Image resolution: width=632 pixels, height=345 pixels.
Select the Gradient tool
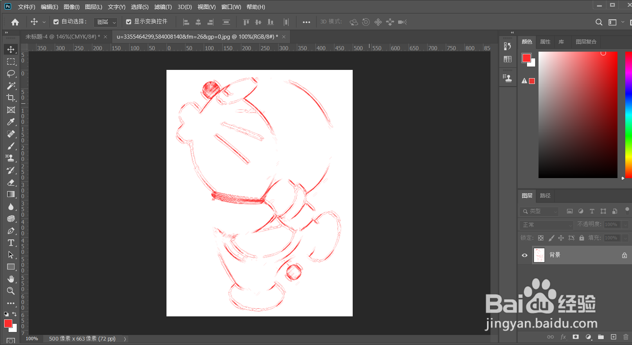[11, 194]
